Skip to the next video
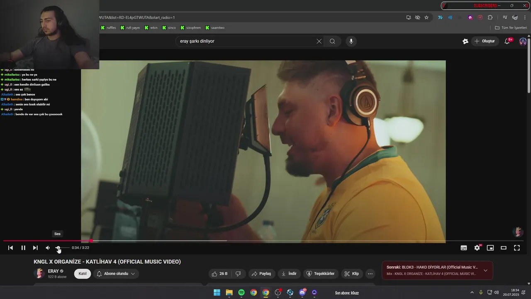Screen dimensions: 531x299 point(35,248)
